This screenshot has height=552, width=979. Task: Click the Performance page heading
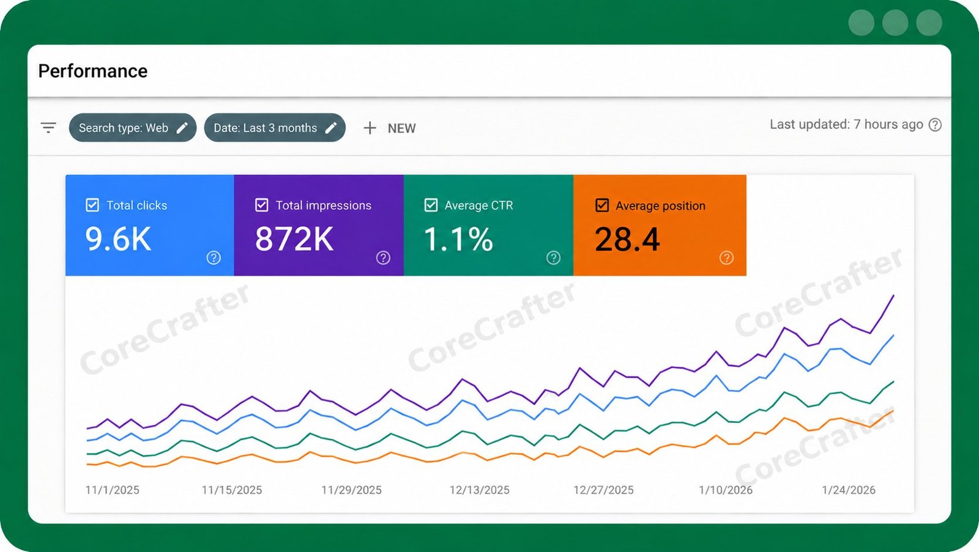[x=93, y=71]
